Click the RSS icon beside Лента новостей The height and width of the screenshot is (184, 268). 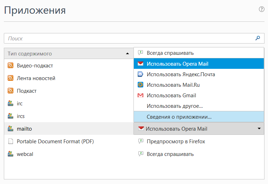pyautogui.click(x=11, y=78)
